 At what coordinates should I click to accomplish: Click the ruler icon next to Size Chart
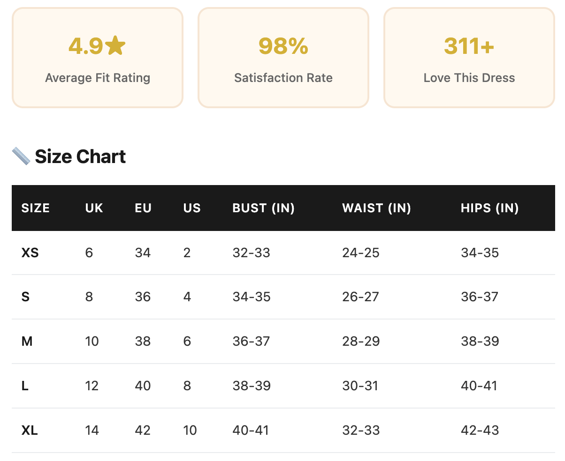point(21,156)
